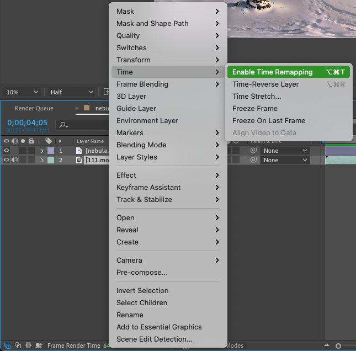Mute audio speaker icon on layer 2
Screen dimensions: 356x351
tap(15, 160)
